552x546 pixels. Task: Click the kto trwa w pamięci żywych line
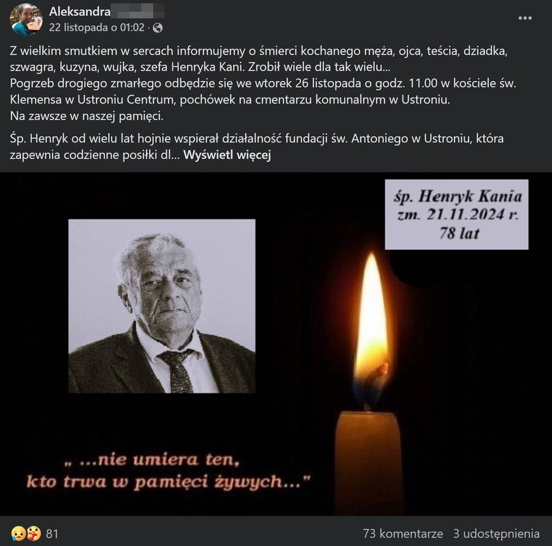(168, 482)
